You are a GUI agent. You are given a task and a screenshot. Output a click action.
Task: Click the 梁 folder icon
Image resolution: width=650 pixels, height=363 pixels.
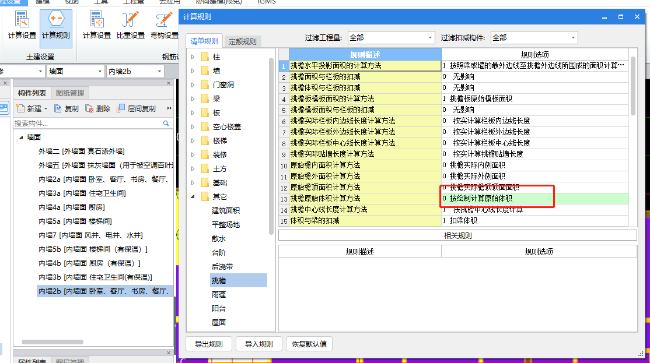click(x=205, y=98)
